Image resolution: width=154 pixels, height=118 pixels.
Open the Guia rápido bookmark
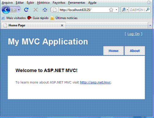pos(38,18)
